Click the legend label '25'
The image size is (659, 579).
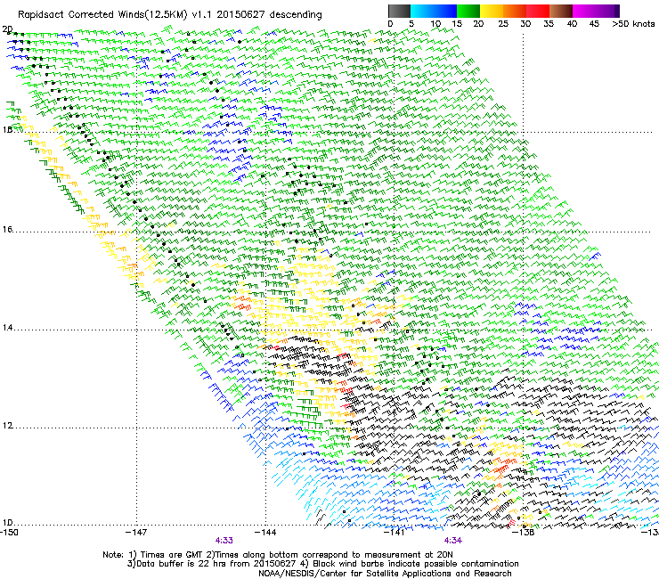point(502,24)
